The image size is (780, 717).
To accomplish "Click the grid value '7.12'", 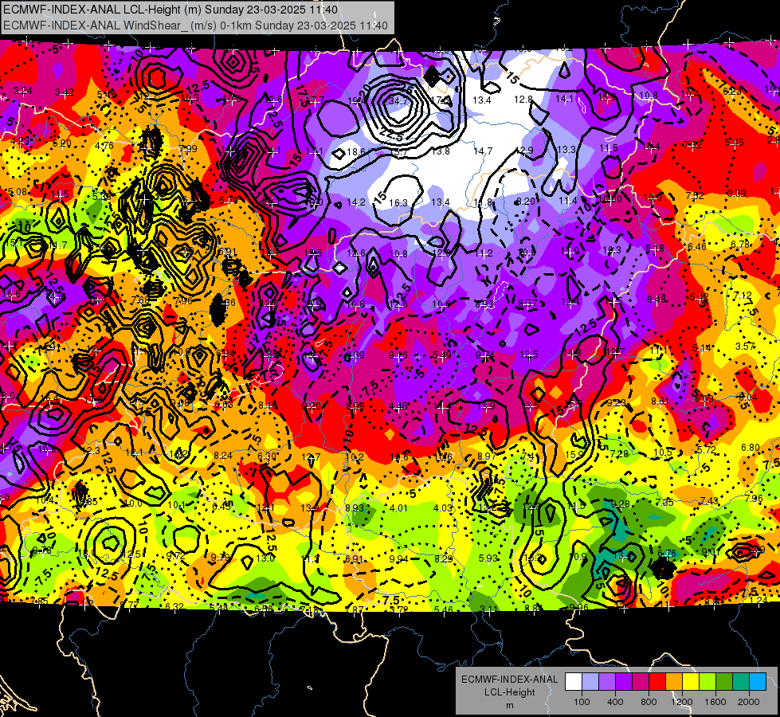I will point(743,295).
